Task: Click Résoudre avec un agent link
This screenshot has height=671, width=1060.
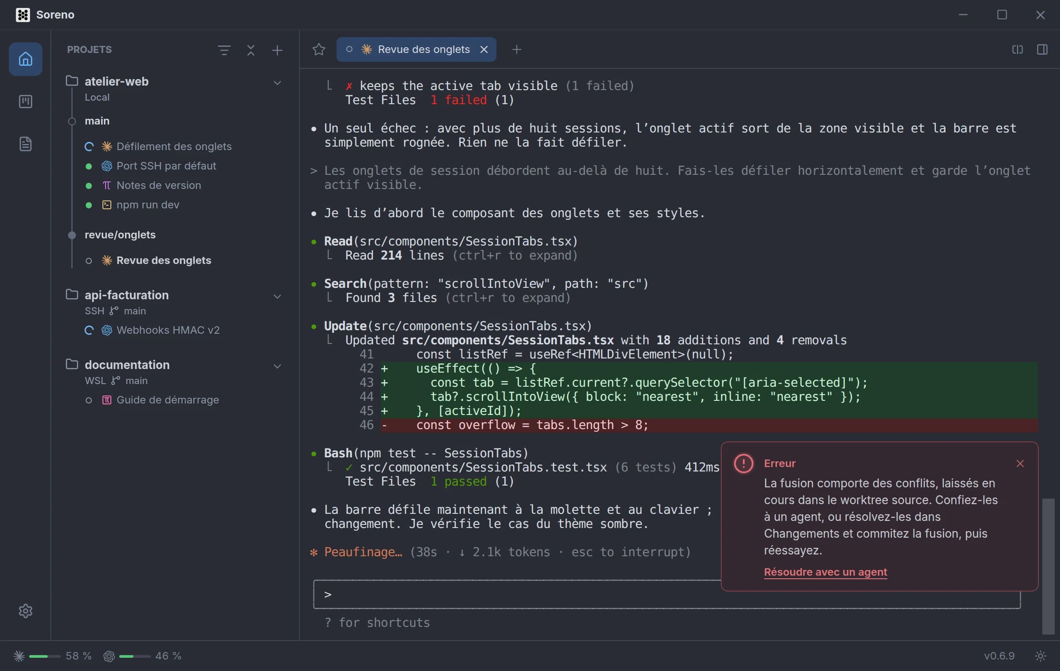Action: pyautogui.click(x=825, y=572)
